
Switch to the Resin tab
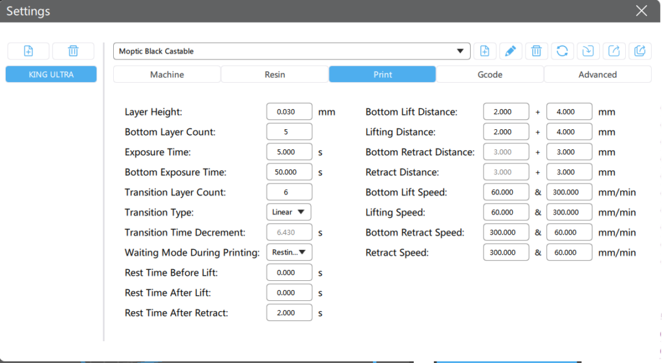pos(275,74)
